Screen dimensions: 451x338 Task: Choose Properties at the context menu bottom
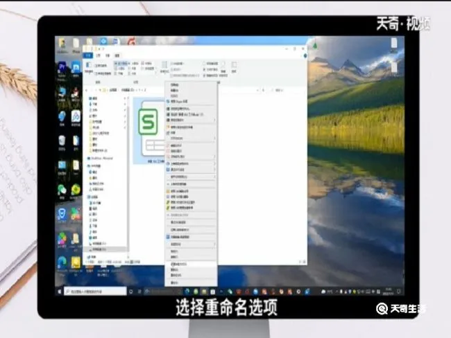[x=191, y=283]
